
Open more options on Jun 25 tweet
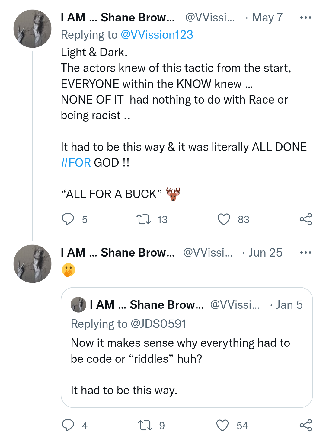pyautogui.click(x=305, y=253)
